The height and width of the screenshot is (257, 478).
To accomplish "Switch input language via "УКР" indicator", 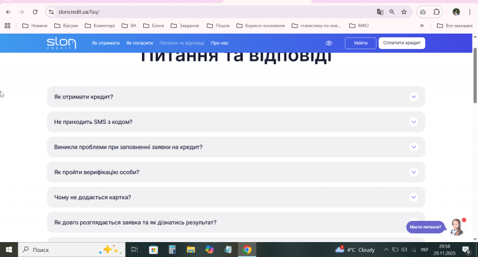I will click(424, 250).
